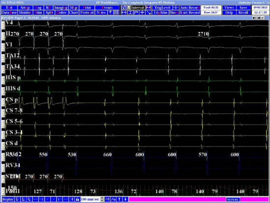Viewport: 270px width, 203px height.
Task: Click the down arrow icon in bottom bar
Action: (x=125, y=199)
